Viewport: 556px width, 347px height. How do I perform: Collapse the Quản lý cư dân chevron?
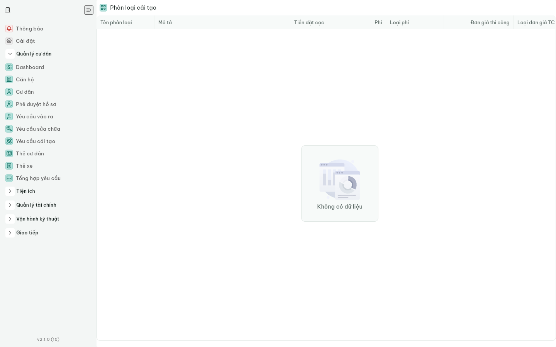[10, 54]
